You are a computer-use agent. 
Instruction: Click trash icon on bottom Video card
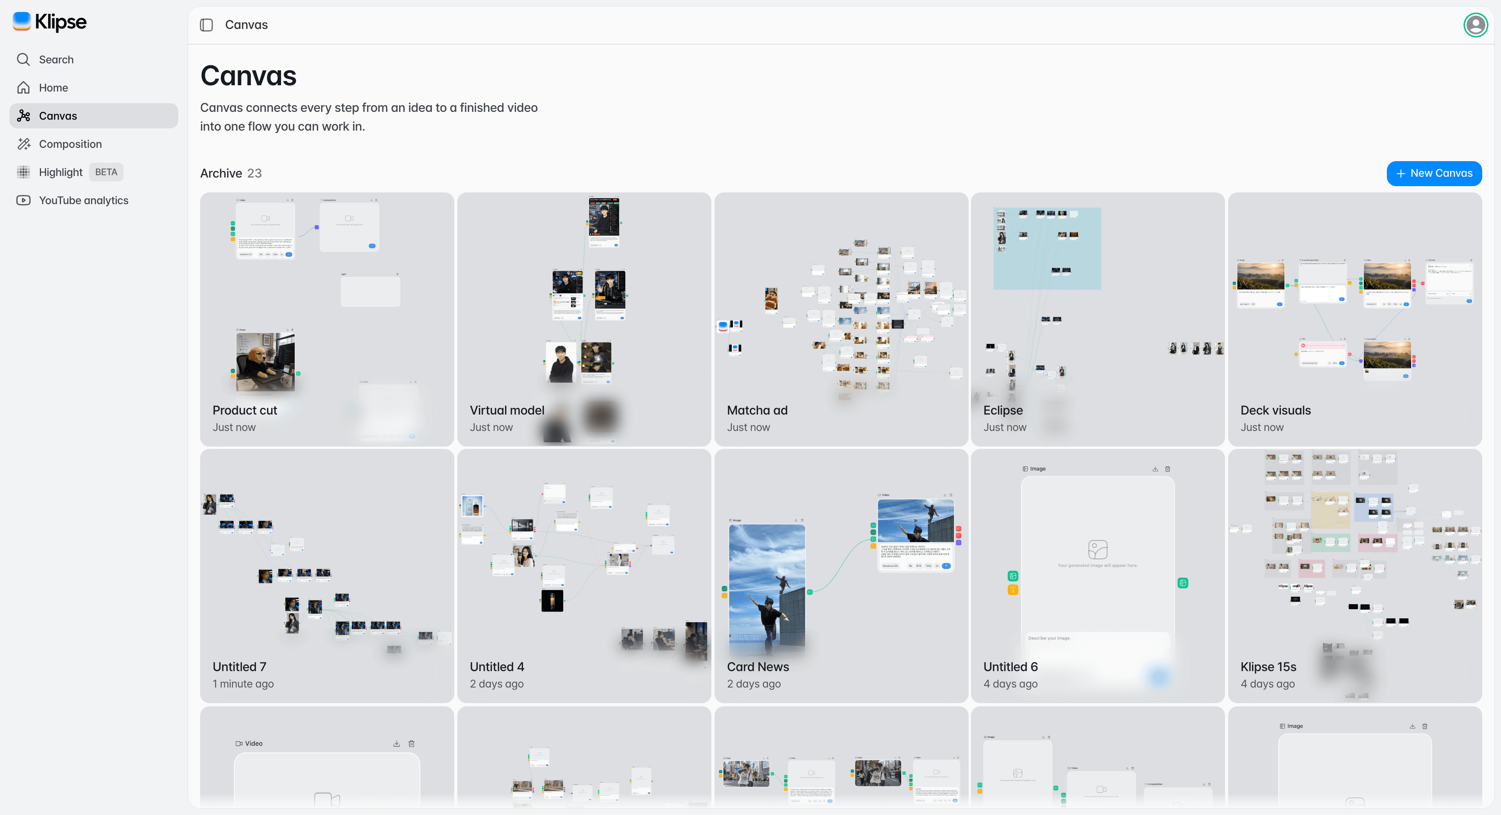[411, 743]
